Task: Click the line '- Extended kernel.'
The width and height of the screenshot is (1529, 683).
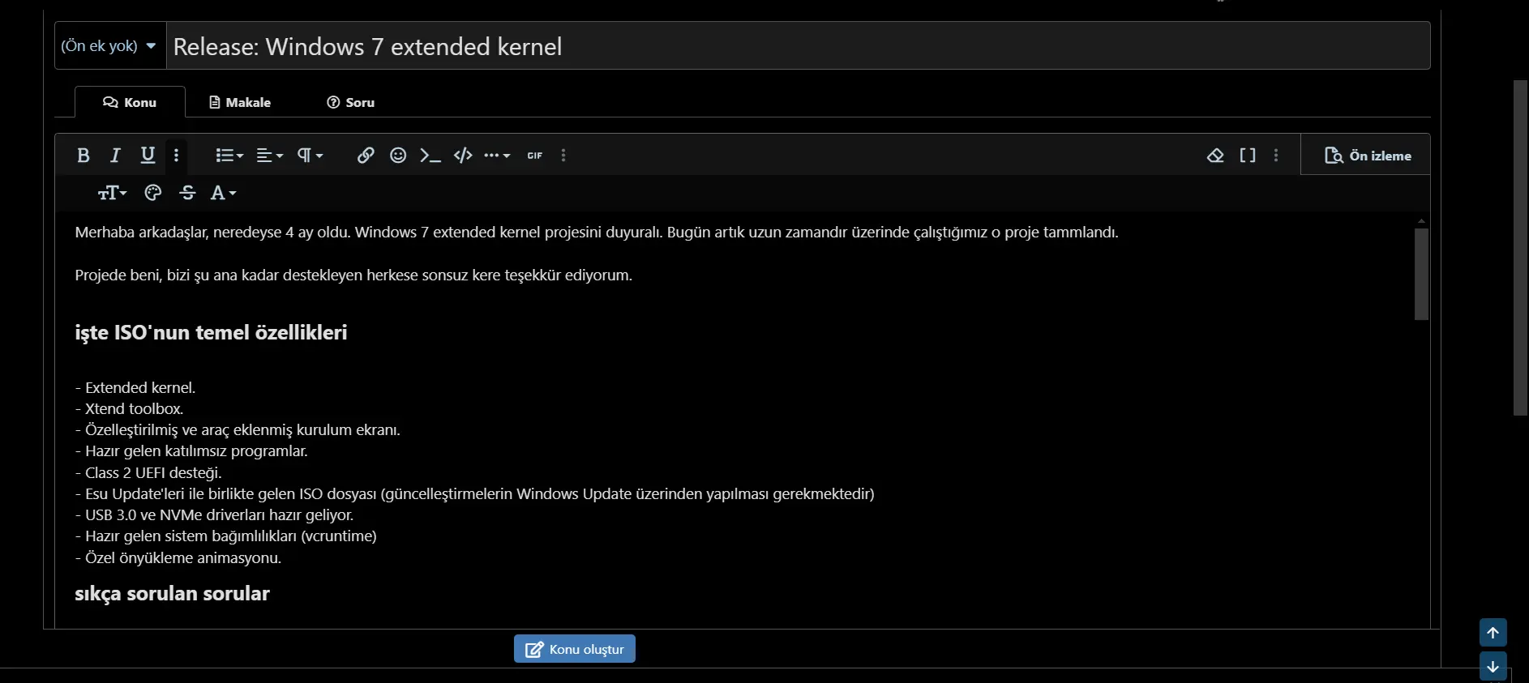Action: pos(135,387)
